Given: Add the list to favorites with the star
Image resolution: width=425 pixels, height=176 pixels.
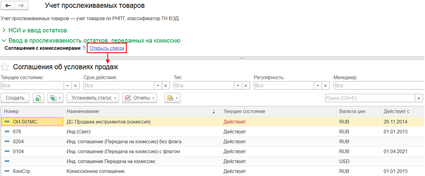Looking at the screenshot, I should point(5,67).
